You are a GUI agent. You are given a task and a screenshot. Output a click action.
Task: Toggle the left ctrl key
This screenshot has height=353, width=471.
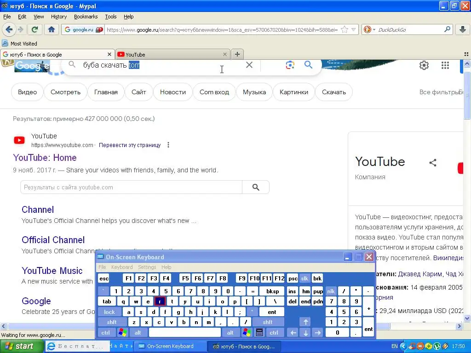click(x=105, y=333)
